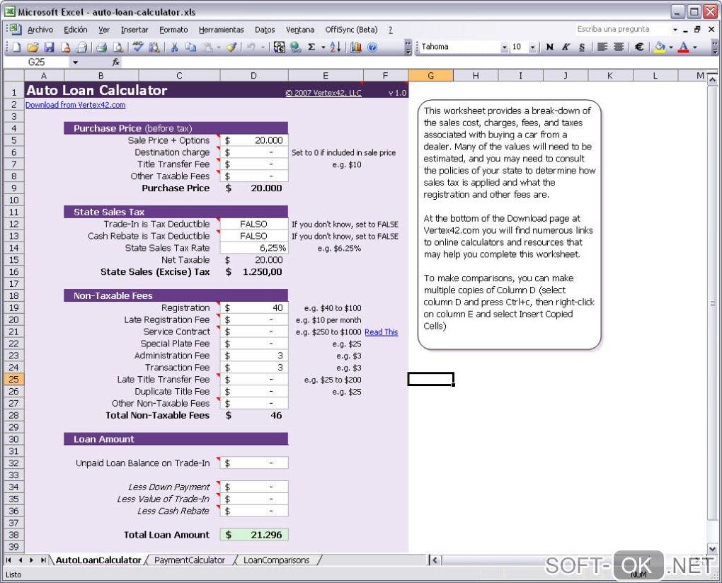Open the Insertar menu
722x583 pixels.
click(134, 30)
